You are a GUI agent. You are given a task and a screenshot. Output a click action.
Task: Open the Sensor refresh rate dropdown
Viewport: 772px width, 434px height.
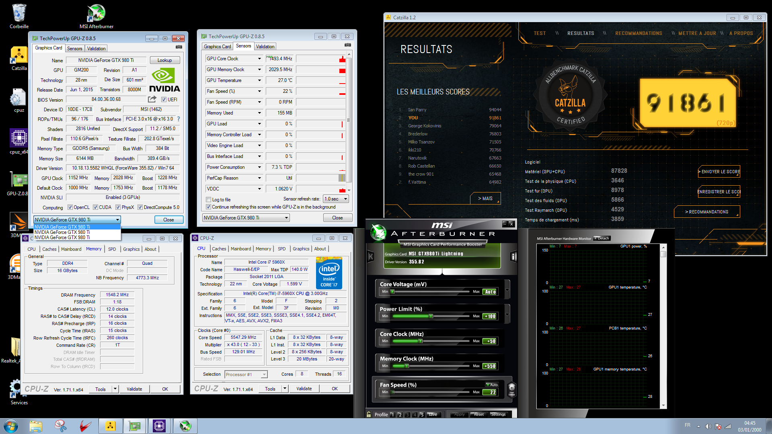click(x=336, y=199)
